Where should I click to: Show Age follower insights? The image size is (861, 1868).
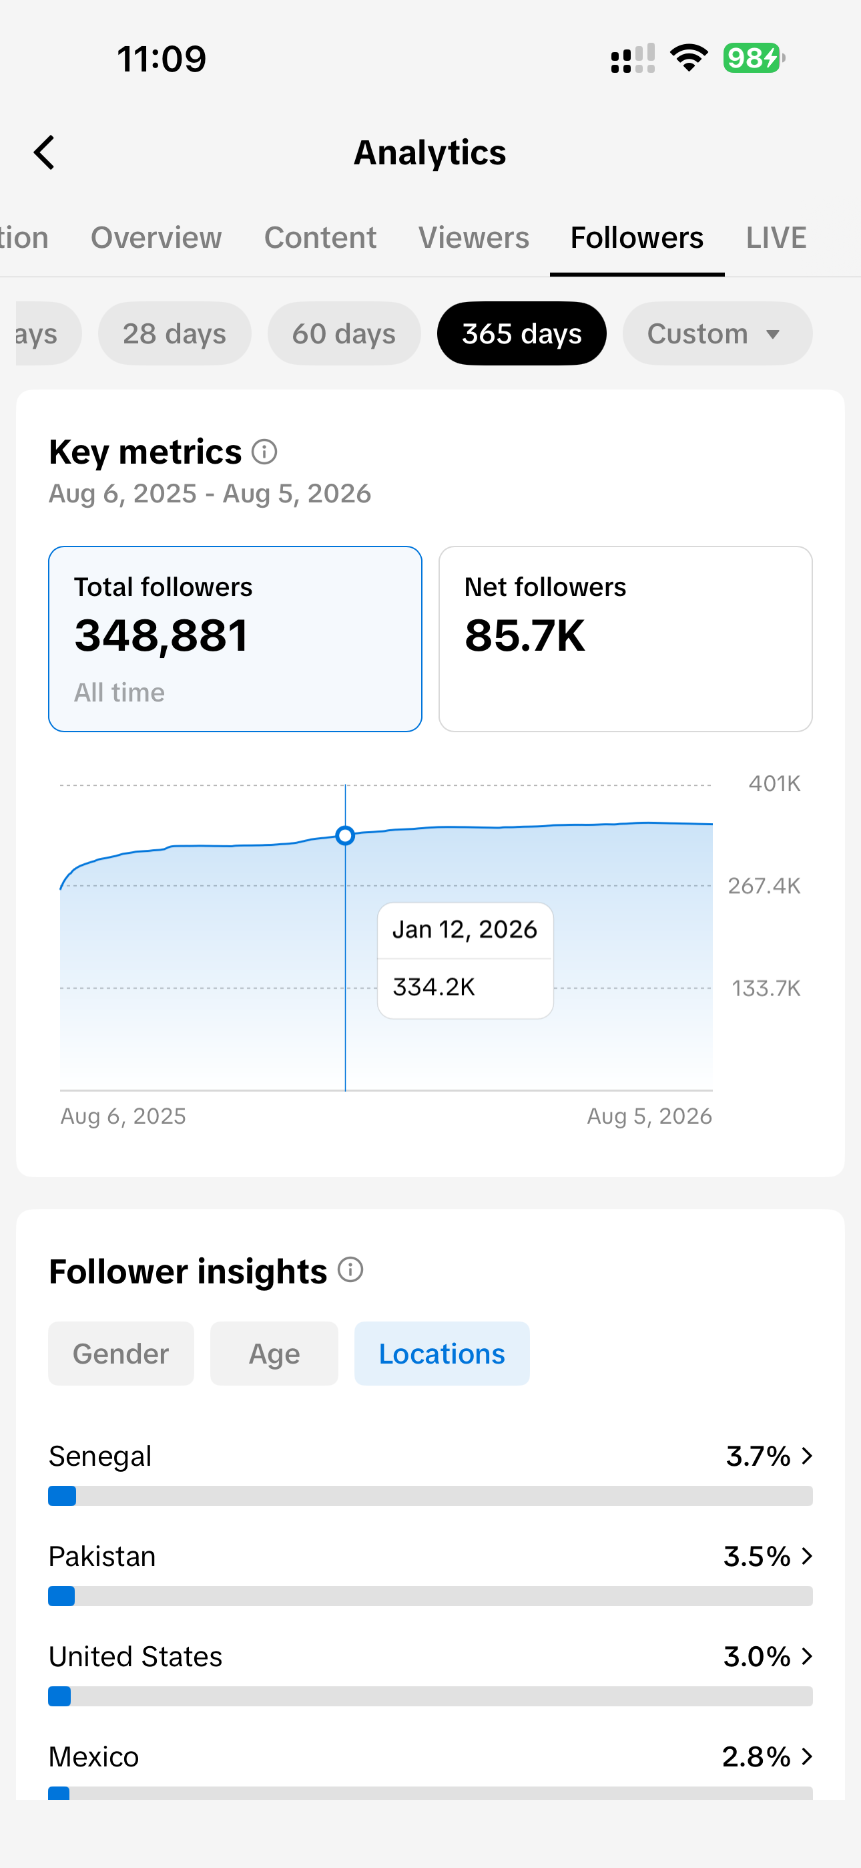tap(274, 1353)
